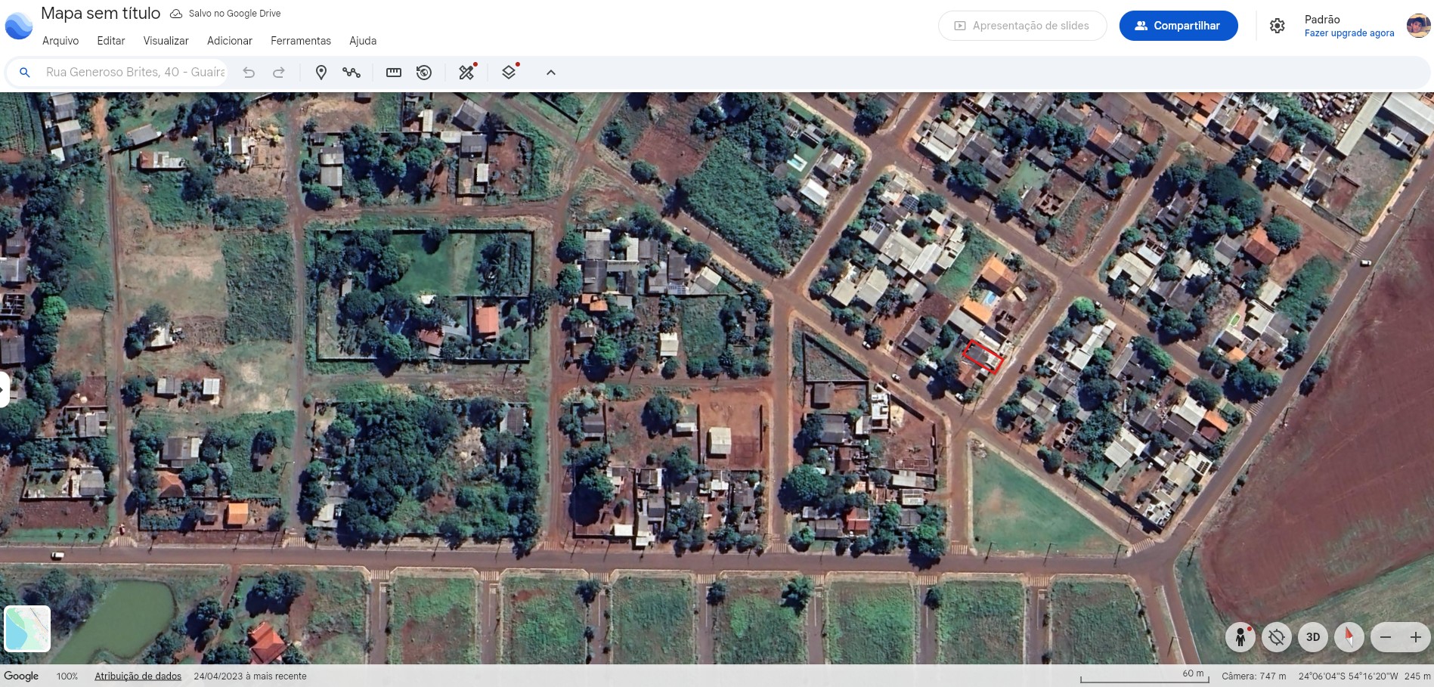Click the Compartilhar button
Image resolution: width=1434 pixels, height=687 pixels.
1178,26
